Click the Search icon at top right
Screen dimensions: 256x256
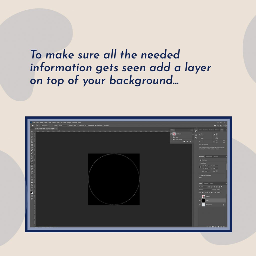pos(218,125)
